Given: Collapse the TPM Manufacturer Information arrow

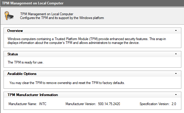Looking at the screenshot, I should coord(176,95).
